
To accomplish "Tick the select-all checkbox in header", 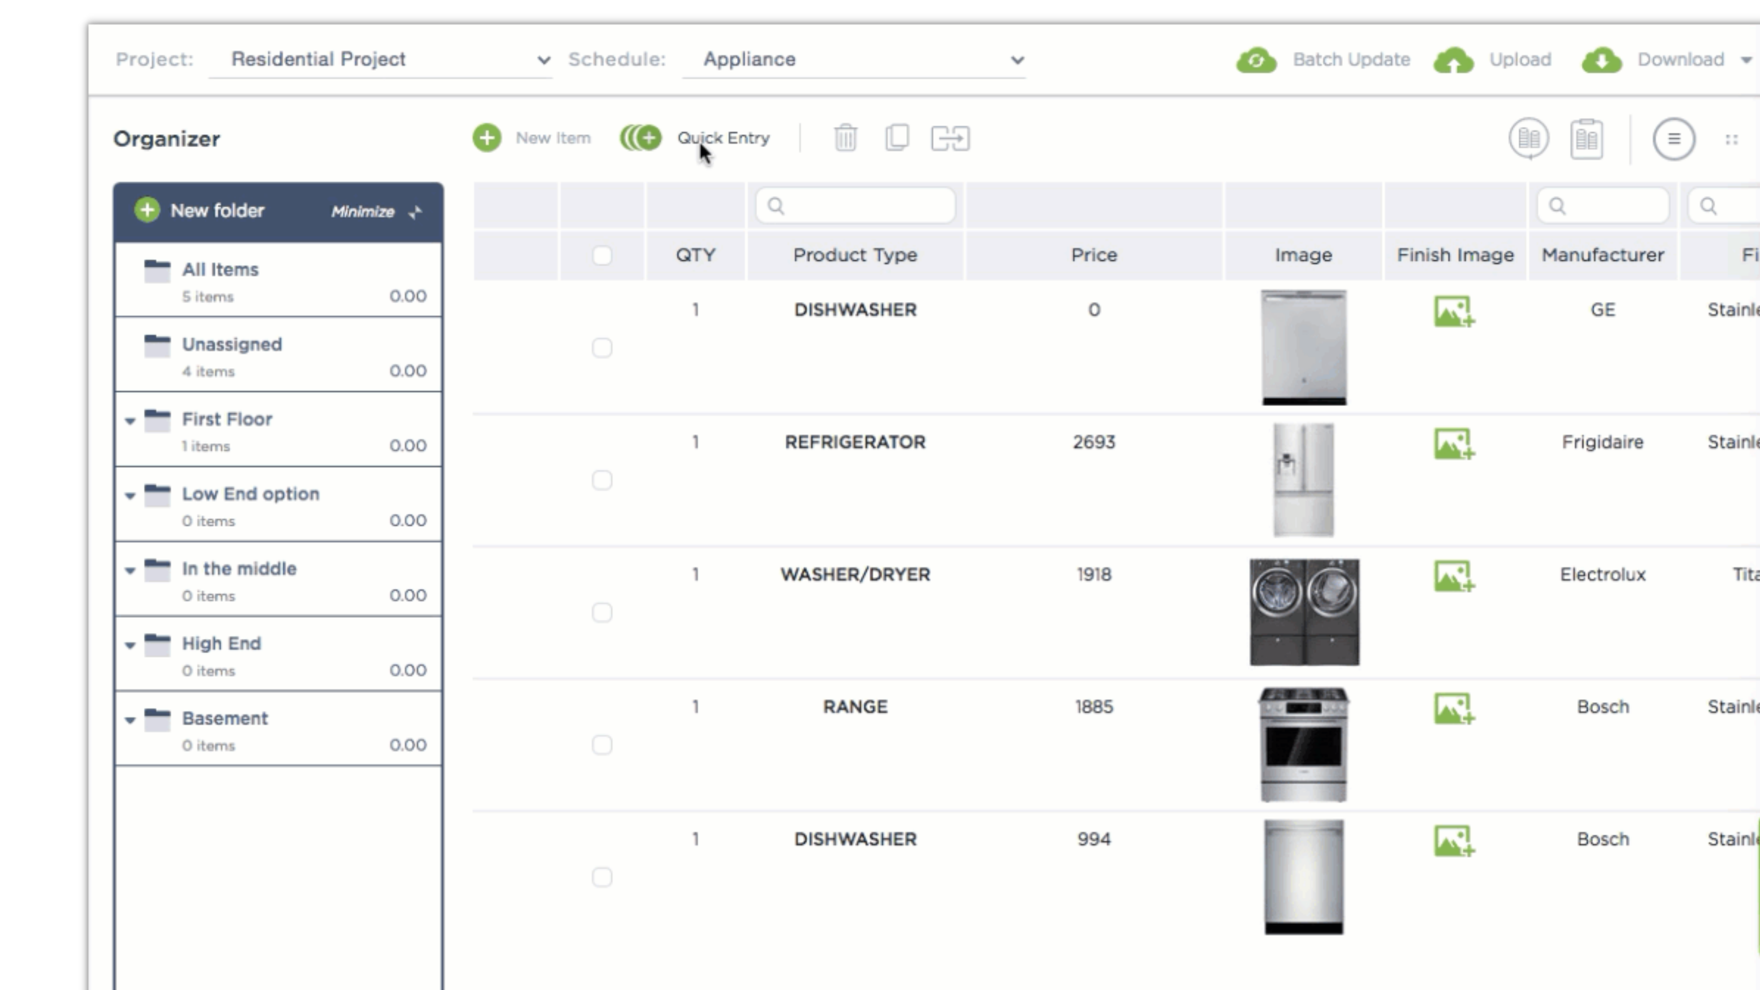I will (x=602, y=256).
